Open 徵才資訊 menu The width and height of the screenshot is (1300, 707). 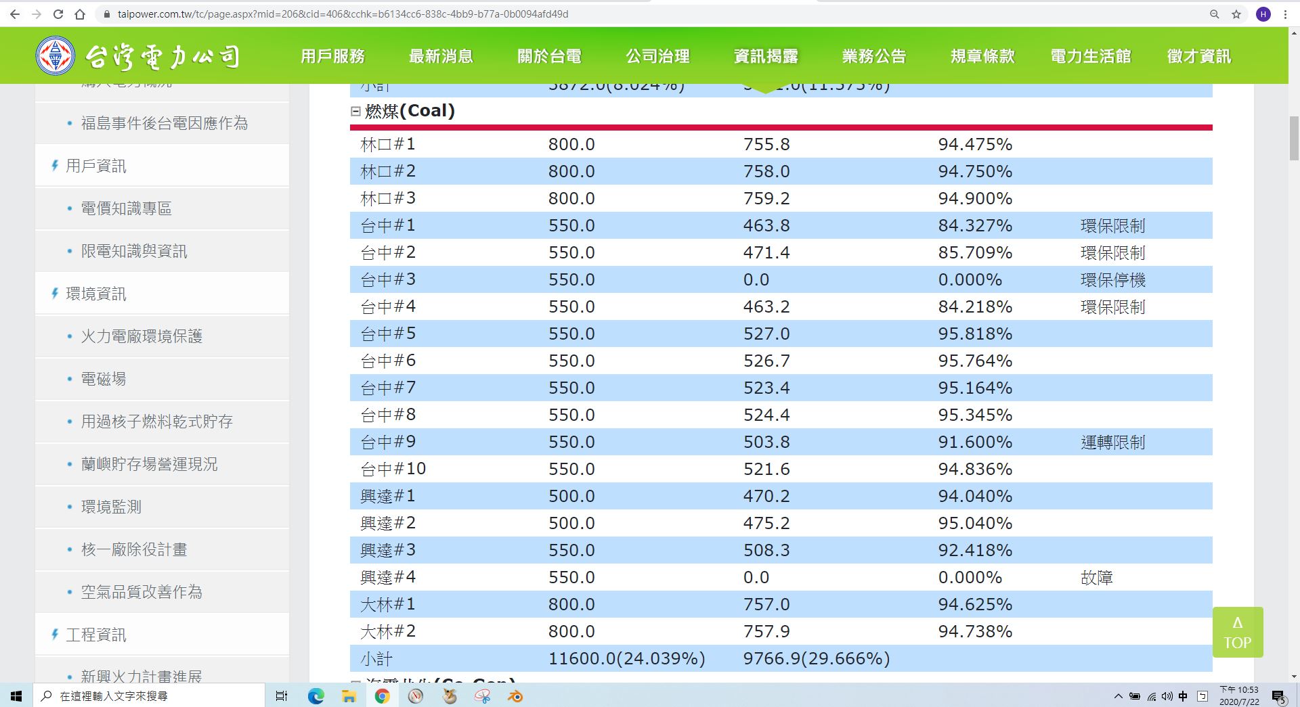pyautogui.click(x=1199, y=56)
